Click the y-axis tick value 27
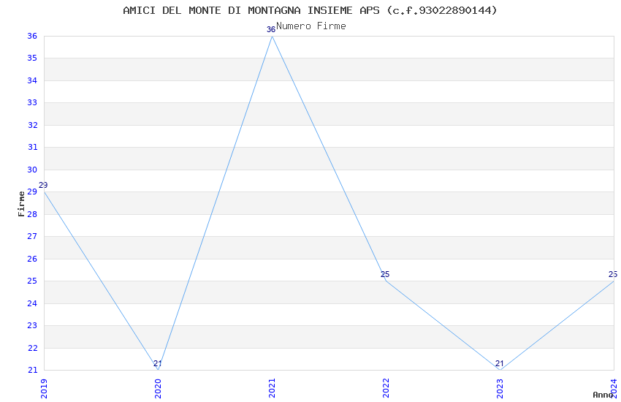 pyautogui.click(x=32, y=236)
